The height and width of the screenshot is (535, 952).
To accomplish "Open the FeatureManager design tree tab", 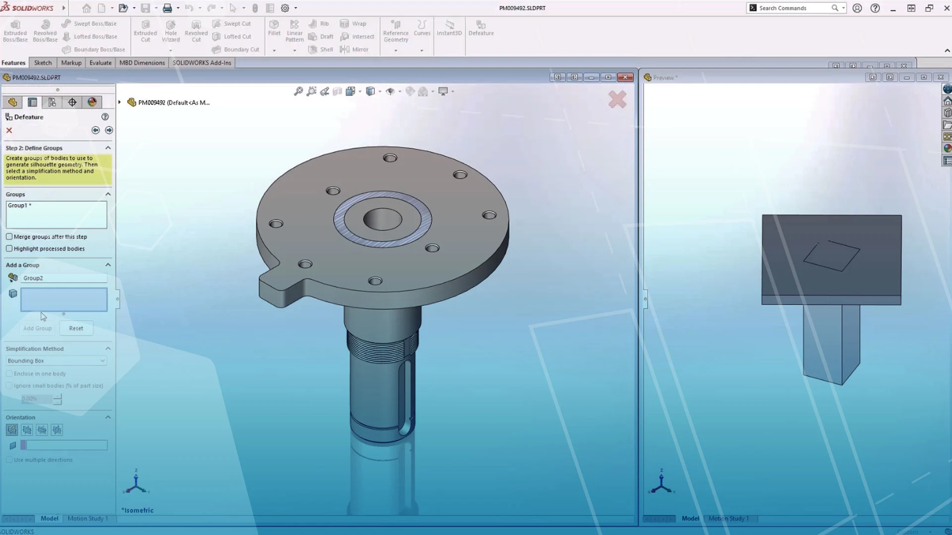I will 12,102.
